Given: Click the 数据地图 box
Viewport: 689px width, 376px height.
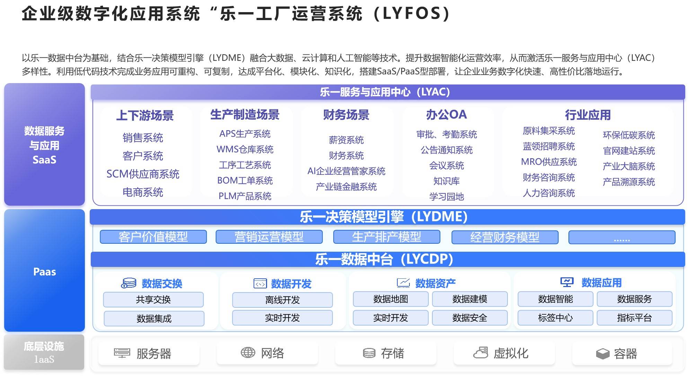Looking at the screenshot, I should [x=390, y=299].
